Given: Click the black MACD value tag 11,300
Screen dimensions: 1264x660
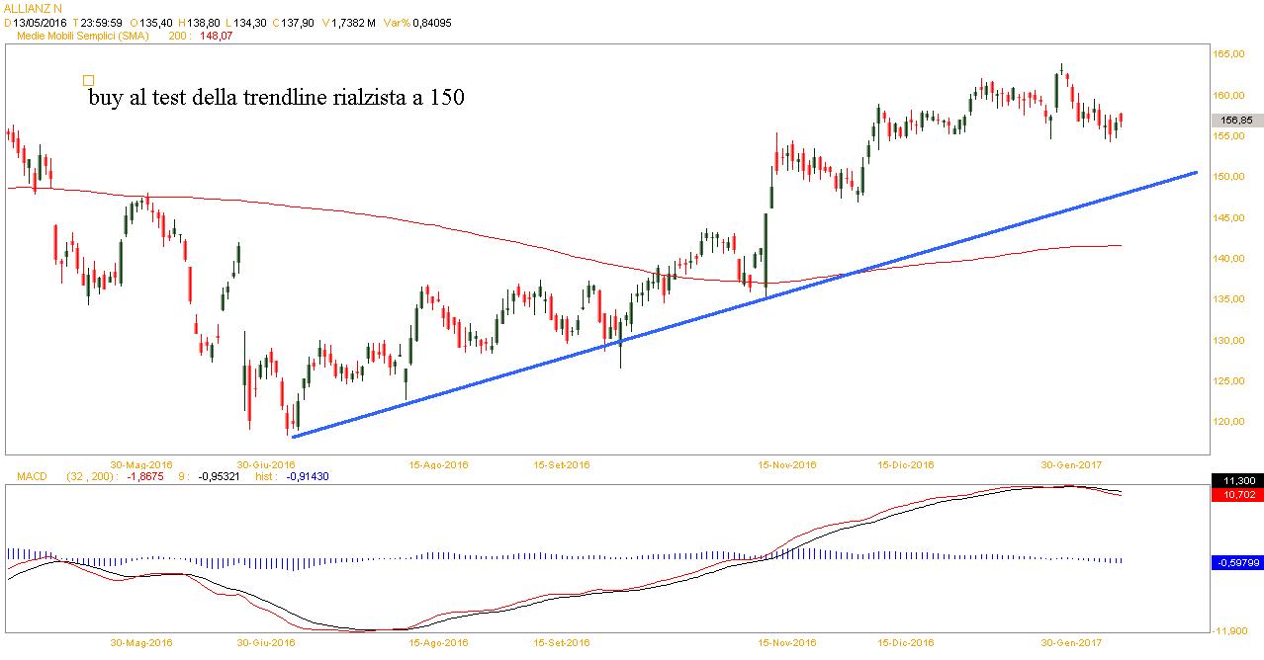Looking at the screenshot, I should 1236,479.
